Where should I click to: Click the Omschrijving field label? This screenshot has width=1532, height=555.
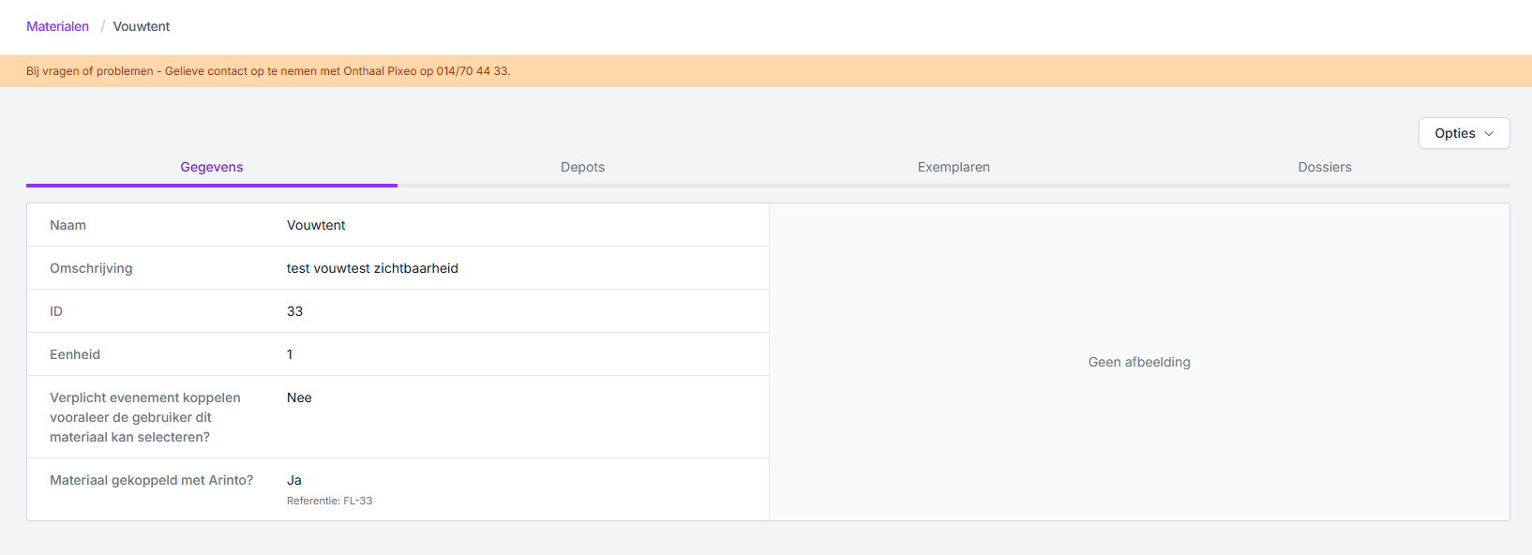[x=91, y=268]
